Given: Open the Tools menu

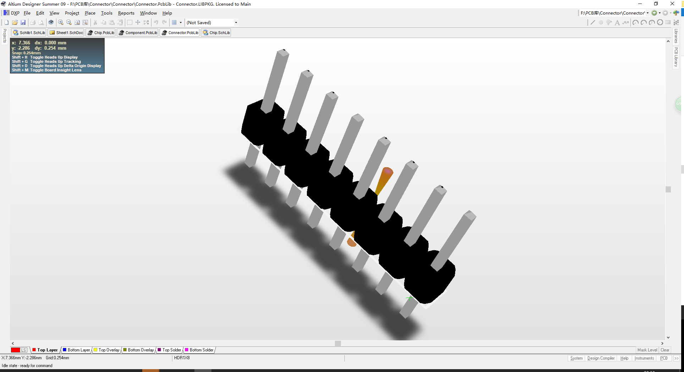Looking at the screenshot, I should pyautogui.click(x=107, y=13).
